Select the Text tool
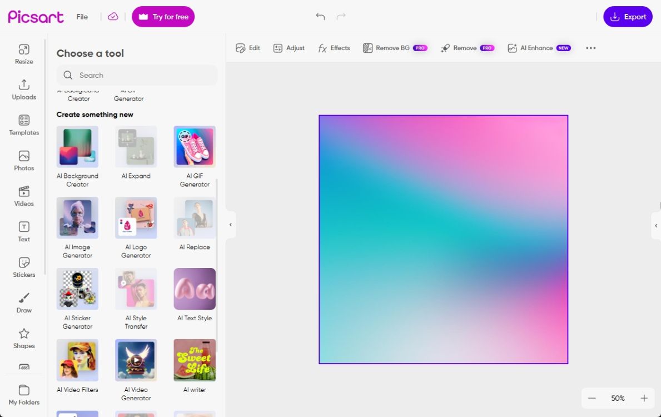 pos(23,231)
